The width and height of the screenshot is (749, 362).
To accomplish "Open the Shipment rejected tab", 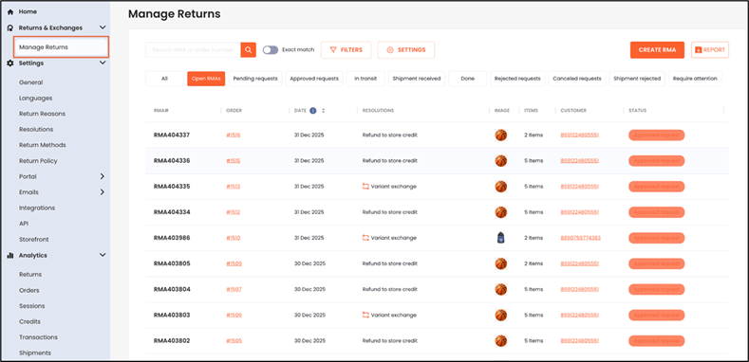I will click(637, 79).
